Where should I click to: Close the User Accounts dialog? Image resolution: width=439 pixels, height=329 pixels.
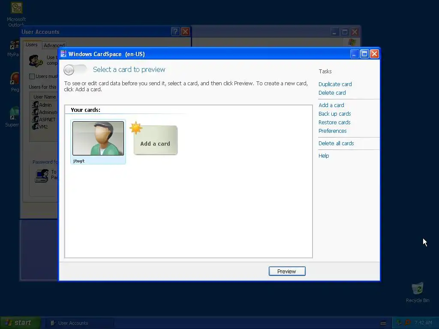(x=185, y=32)
